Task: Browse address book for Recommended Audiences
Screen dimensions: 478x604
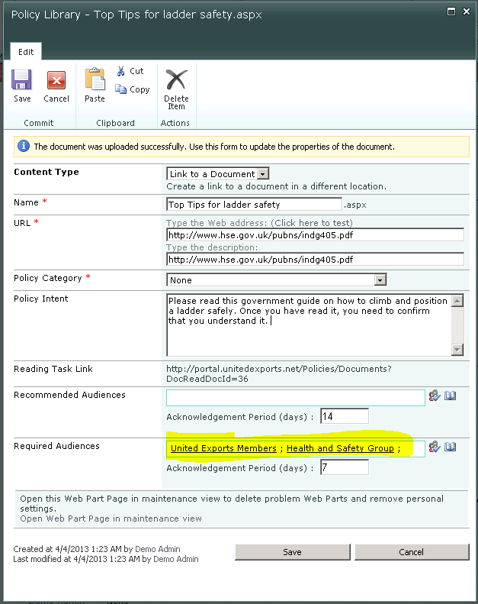Action: [x=450, y=396]
